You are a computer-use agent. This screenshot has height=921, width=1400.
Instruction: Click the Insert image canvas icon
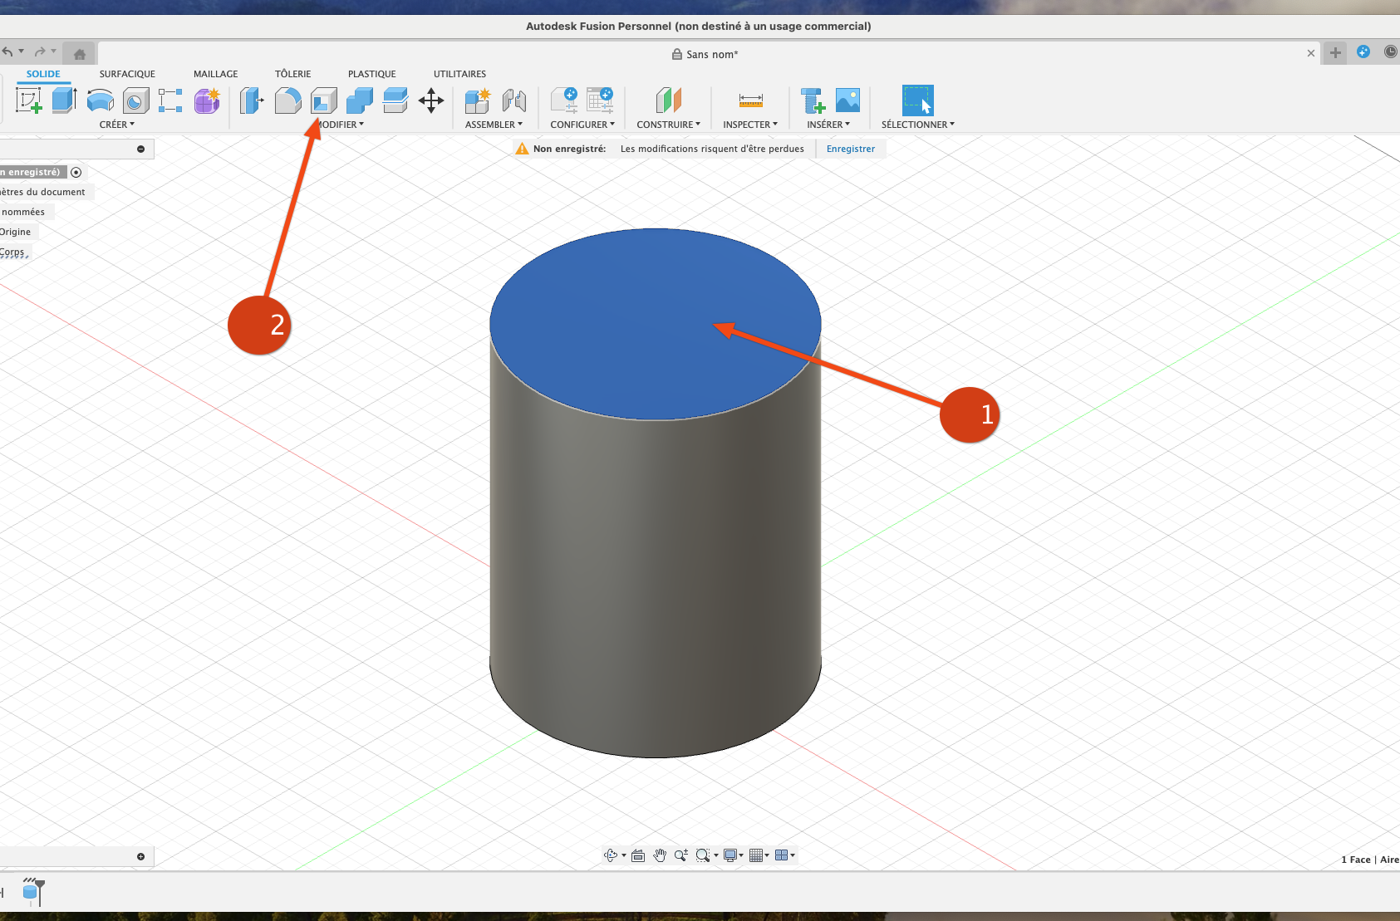coord(847,100)
